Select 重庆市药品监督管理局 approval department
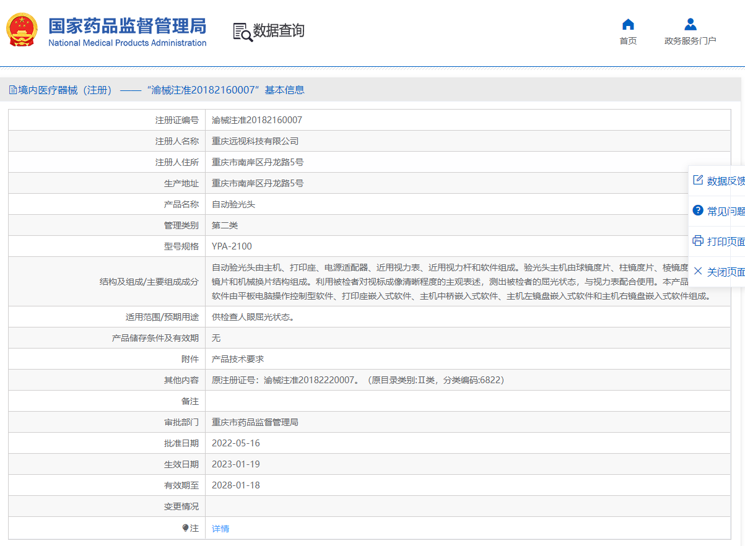 point(255,422)
